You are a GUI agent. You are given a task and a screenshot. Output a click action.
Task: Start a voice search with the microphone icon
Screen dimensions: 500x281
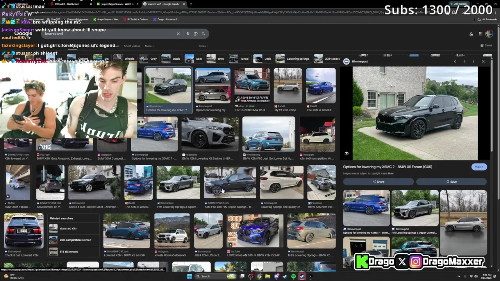pyautogui.click(x=187, y=34)
